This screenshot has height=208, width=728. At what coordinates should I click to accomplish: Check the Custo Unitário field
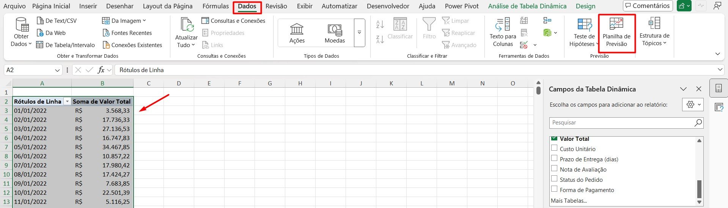554,148
